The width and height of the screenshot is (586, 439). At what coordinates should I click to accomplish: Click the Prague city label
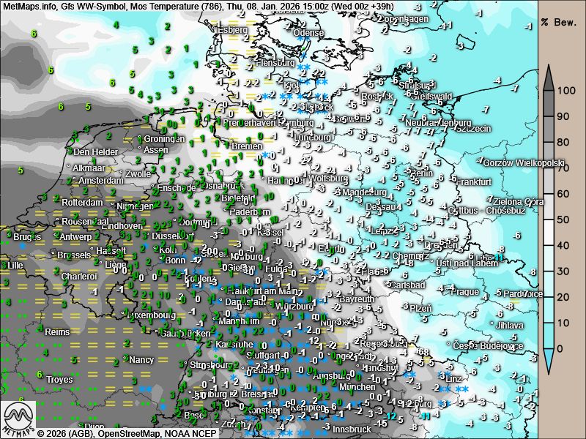(x=464, y=292)
